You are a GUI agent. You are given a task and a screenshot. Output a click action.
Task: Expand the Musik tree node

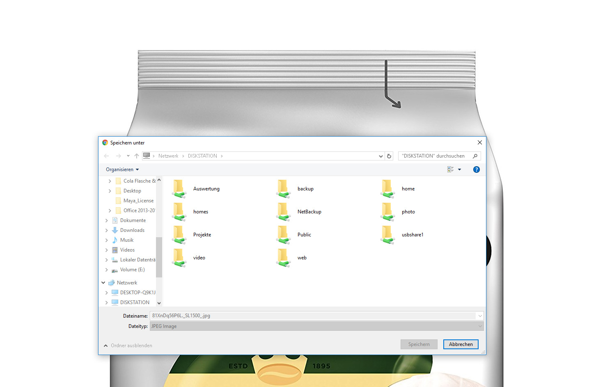coord(106,240)
